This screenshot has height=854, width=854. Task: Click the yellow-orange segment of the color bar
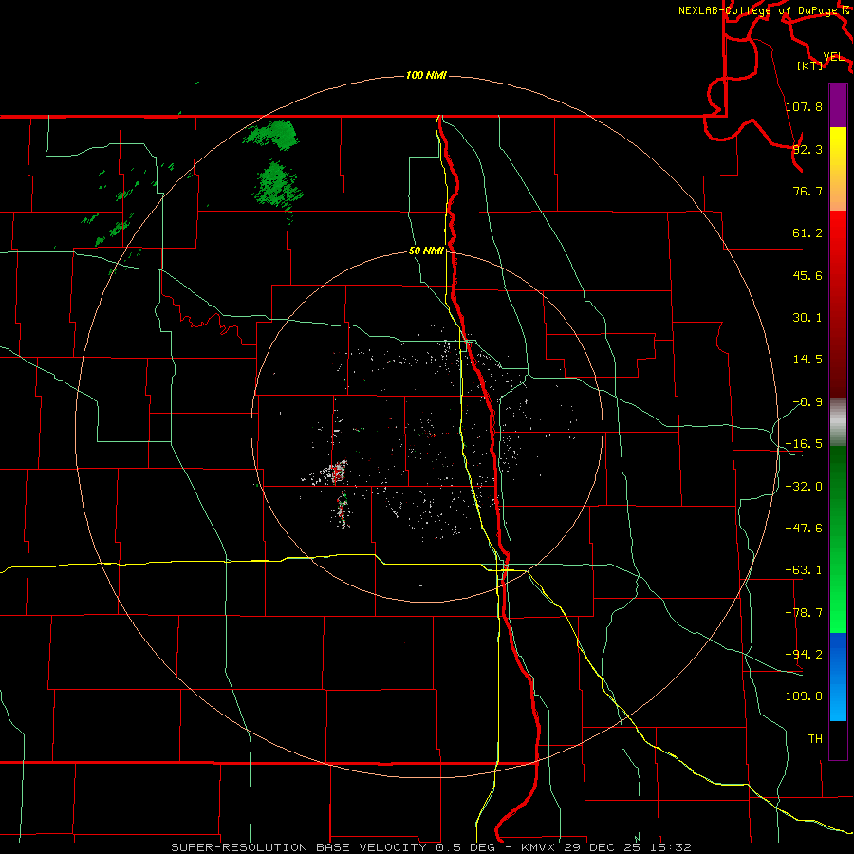(x=838, y=169)
